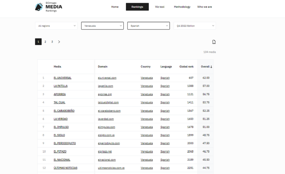The height and width of the screenshot is (174, 285).
Task: Expand the Venezuela country dropdown
Action: 102,26
